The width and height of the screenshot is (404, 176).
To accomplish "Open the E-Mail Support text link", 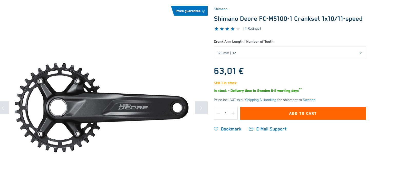I will pos(271,129).
